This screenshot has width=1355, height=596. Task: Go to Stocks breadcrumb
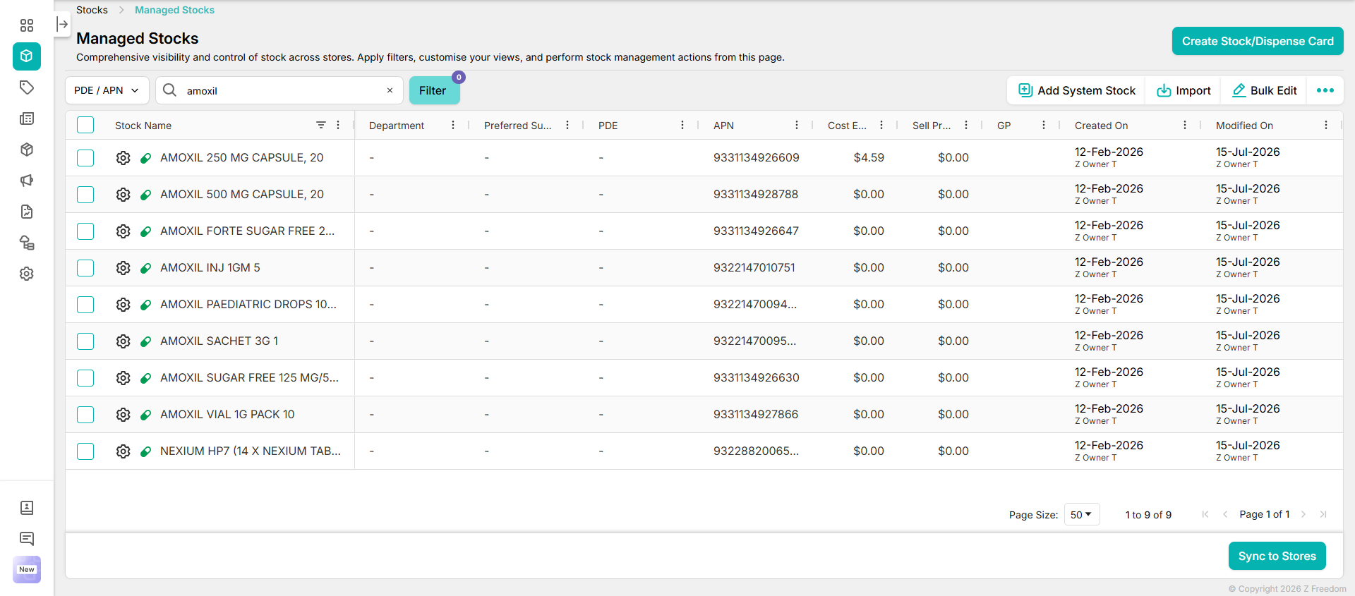(92, 10)
